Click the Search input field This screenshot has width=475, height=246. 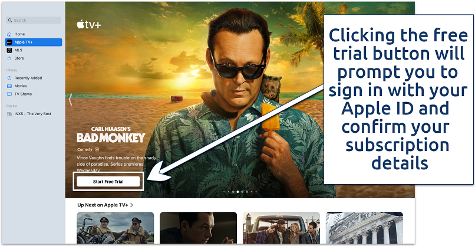[34, 20]
